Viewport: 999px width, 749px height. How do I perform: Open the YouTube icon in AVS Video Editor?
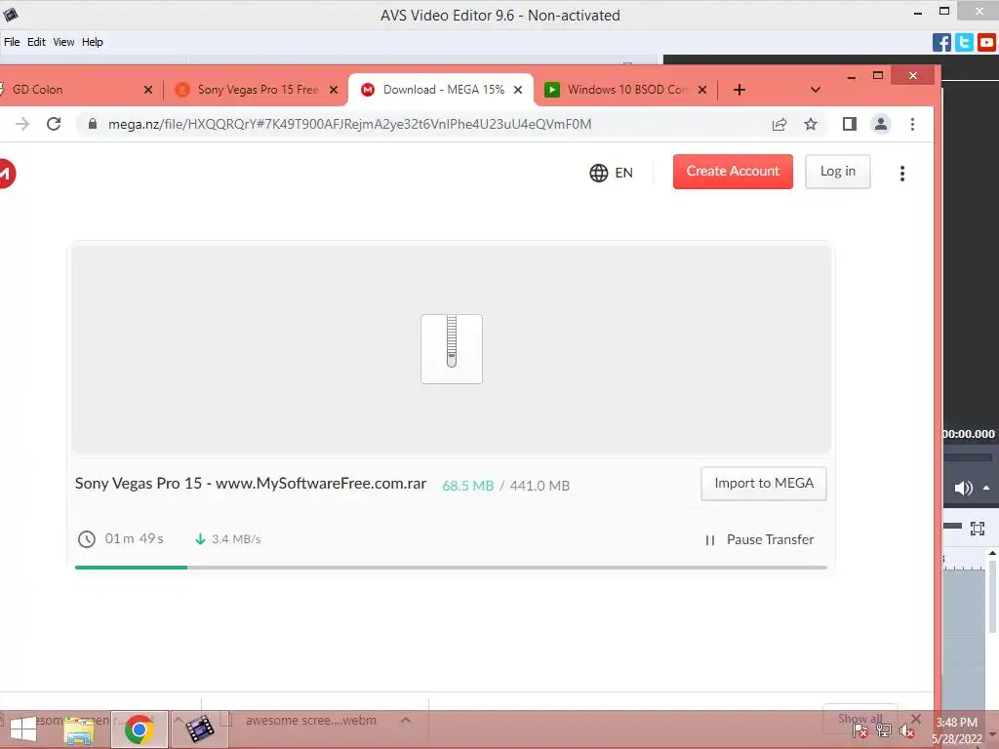pyautogui.click(x=986, y=43)
